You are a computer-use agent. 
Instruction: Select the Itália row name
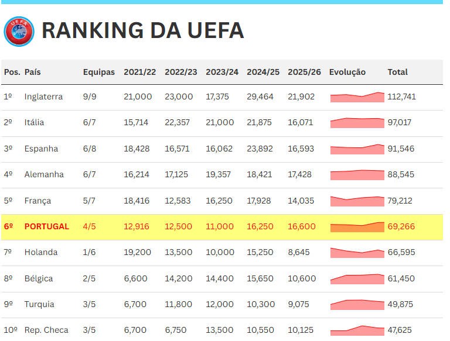click(x=34, y=122)
